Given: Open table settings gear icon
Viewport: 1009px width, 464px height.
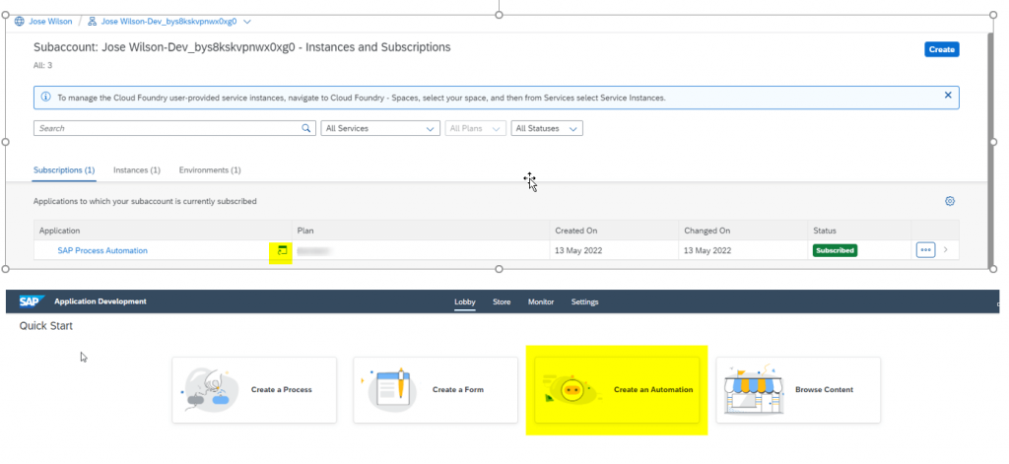Looking at the screenshot, I should coord(950,201).
